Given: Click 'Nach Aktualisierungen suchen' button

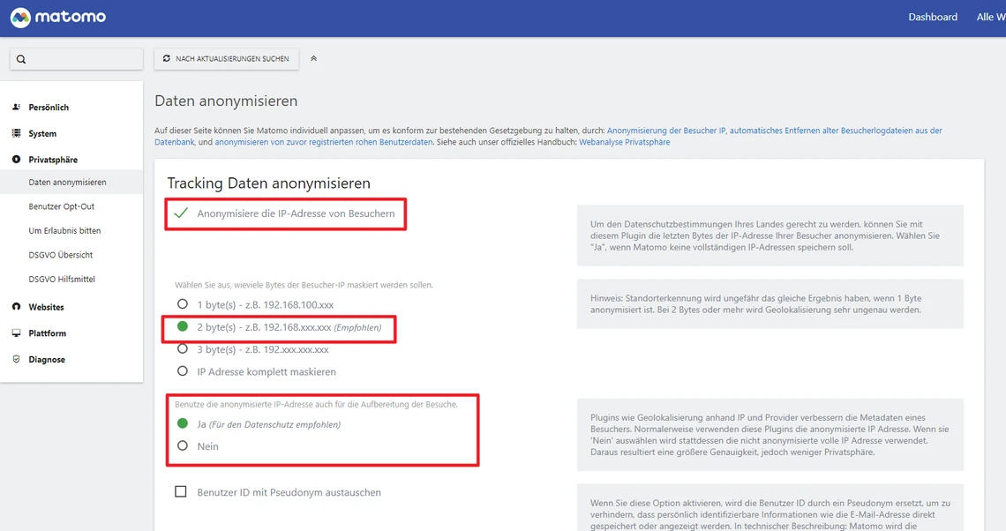Looking at the screenshot, I should click(x=226, y=59).
